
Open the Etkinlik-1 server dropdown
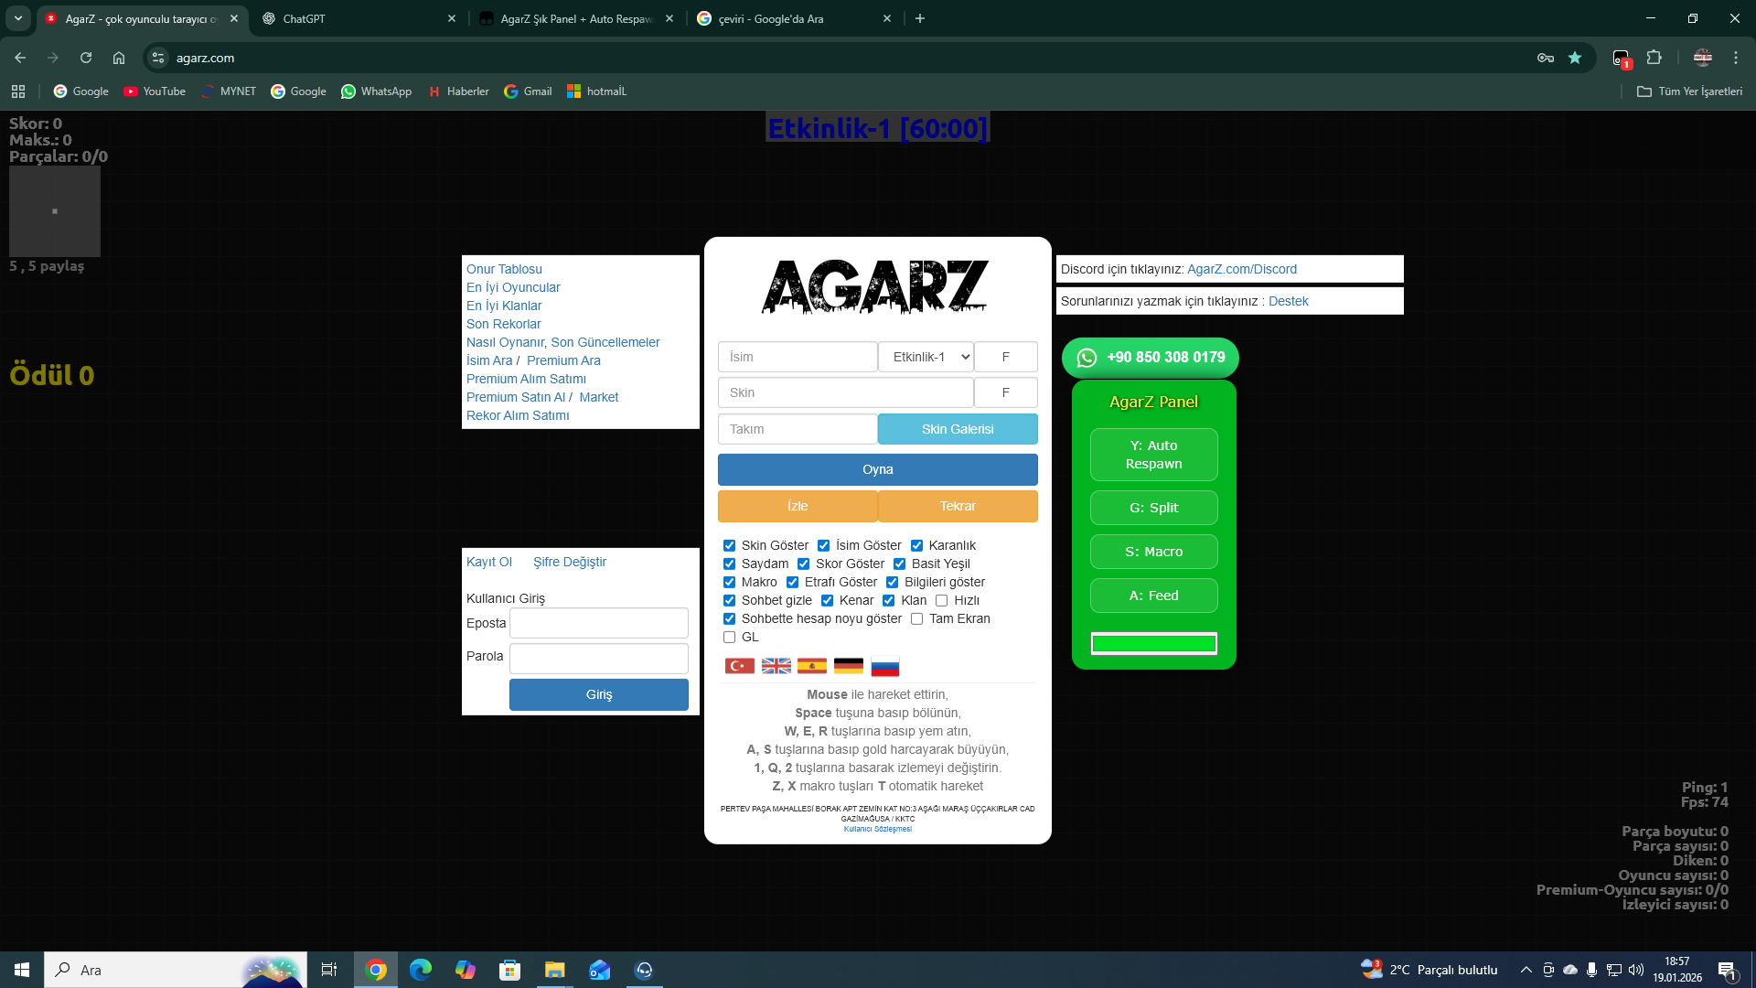point(926,357)
